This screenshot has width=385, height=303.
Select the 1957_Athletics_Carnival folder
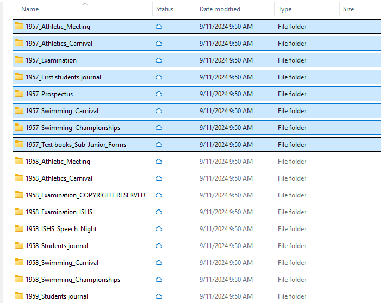(59, 44)
